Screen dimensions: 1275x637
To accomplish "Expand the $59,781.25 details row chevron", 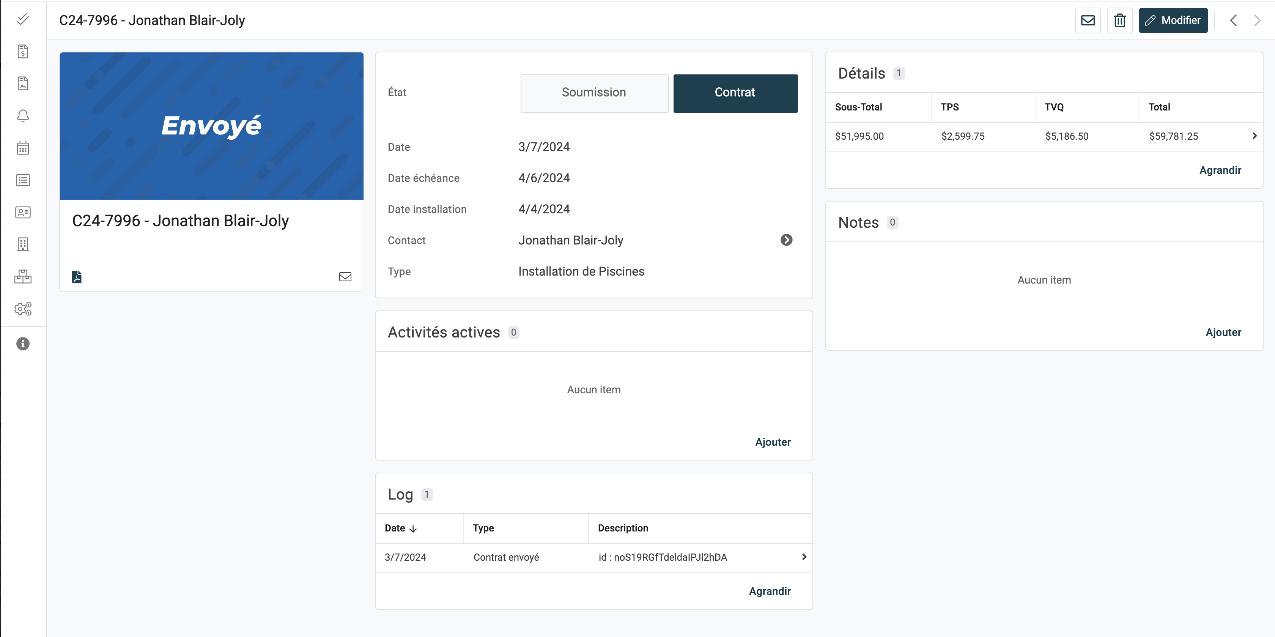I will click(1254, 136).
